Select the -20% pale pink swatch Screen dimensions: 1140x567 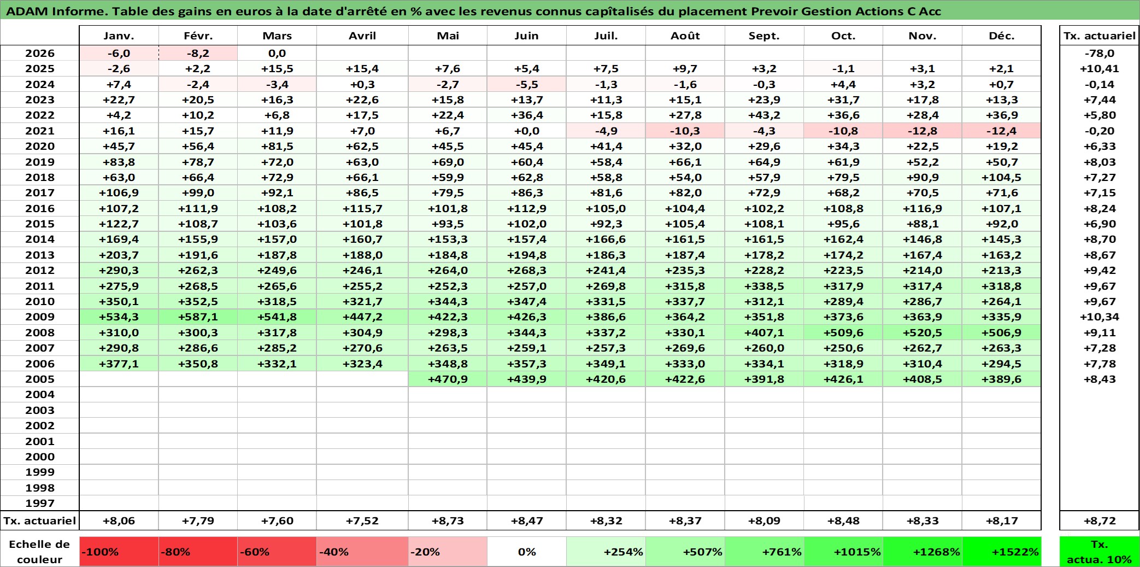pos(448,552)
